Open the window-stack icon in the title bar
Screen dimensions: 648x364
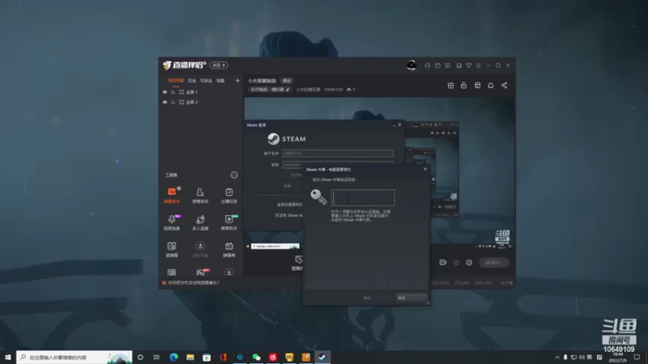coord(458,66)
